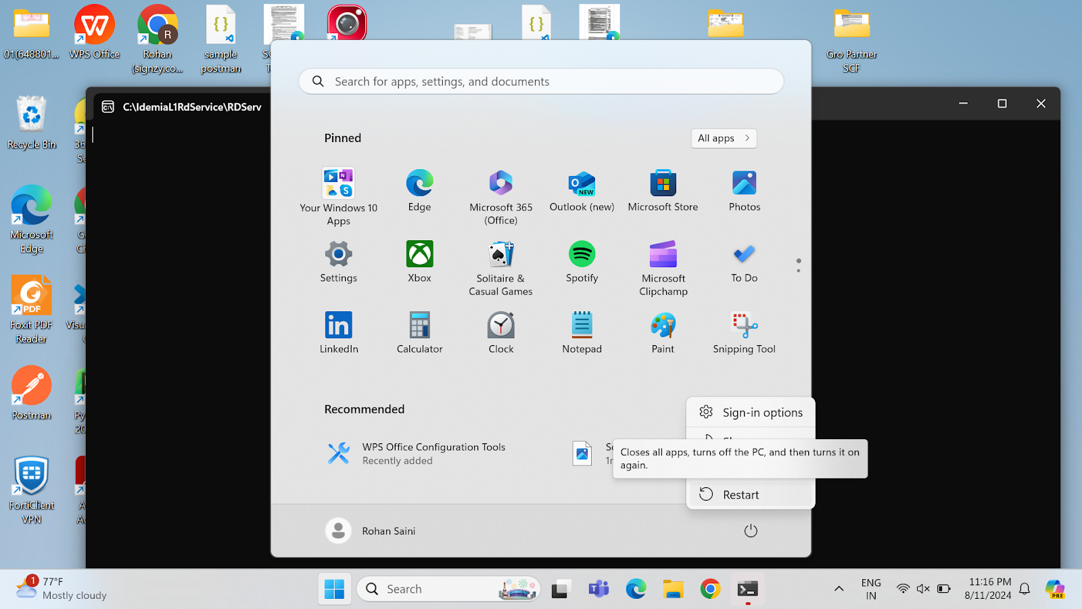The height and width of the screenshot is (609, 1082).
Task: Maximize the RDService console window
Action: [1002, 104]
